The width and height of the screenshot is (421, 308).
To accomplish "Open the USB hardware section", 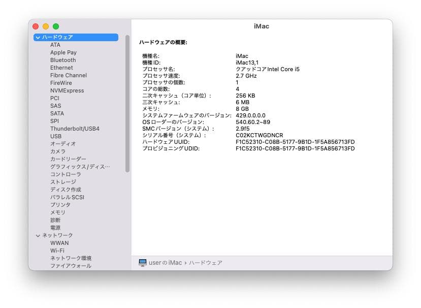I will pos(55,136).
